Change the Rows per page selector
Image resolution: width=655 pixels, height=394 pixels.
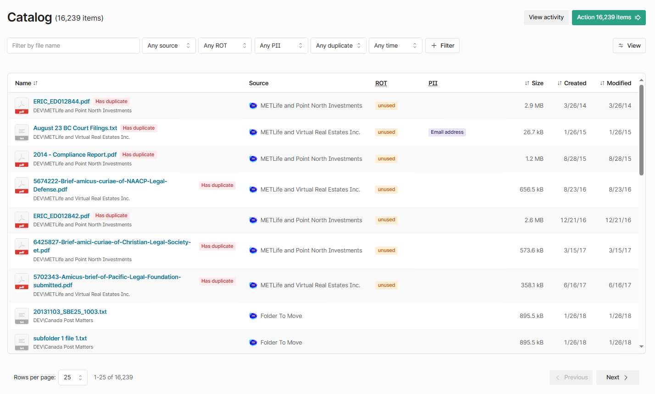72,378
